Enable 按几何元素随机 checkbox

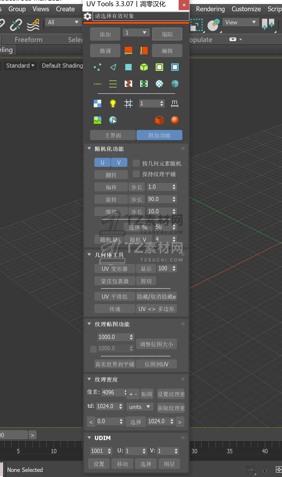point(136,163)
